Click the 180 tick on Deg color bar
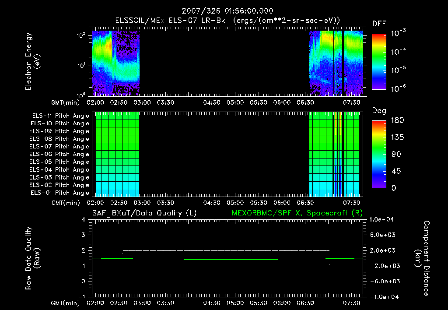 [397, 120]
